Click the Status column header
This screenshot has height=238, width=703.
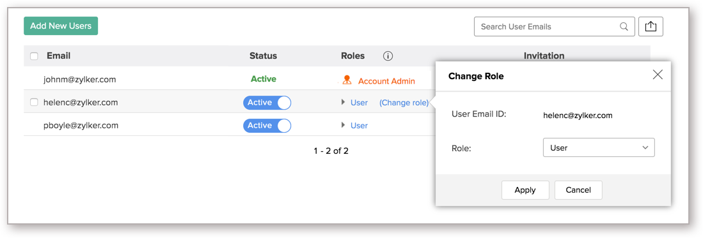[263, 56]
